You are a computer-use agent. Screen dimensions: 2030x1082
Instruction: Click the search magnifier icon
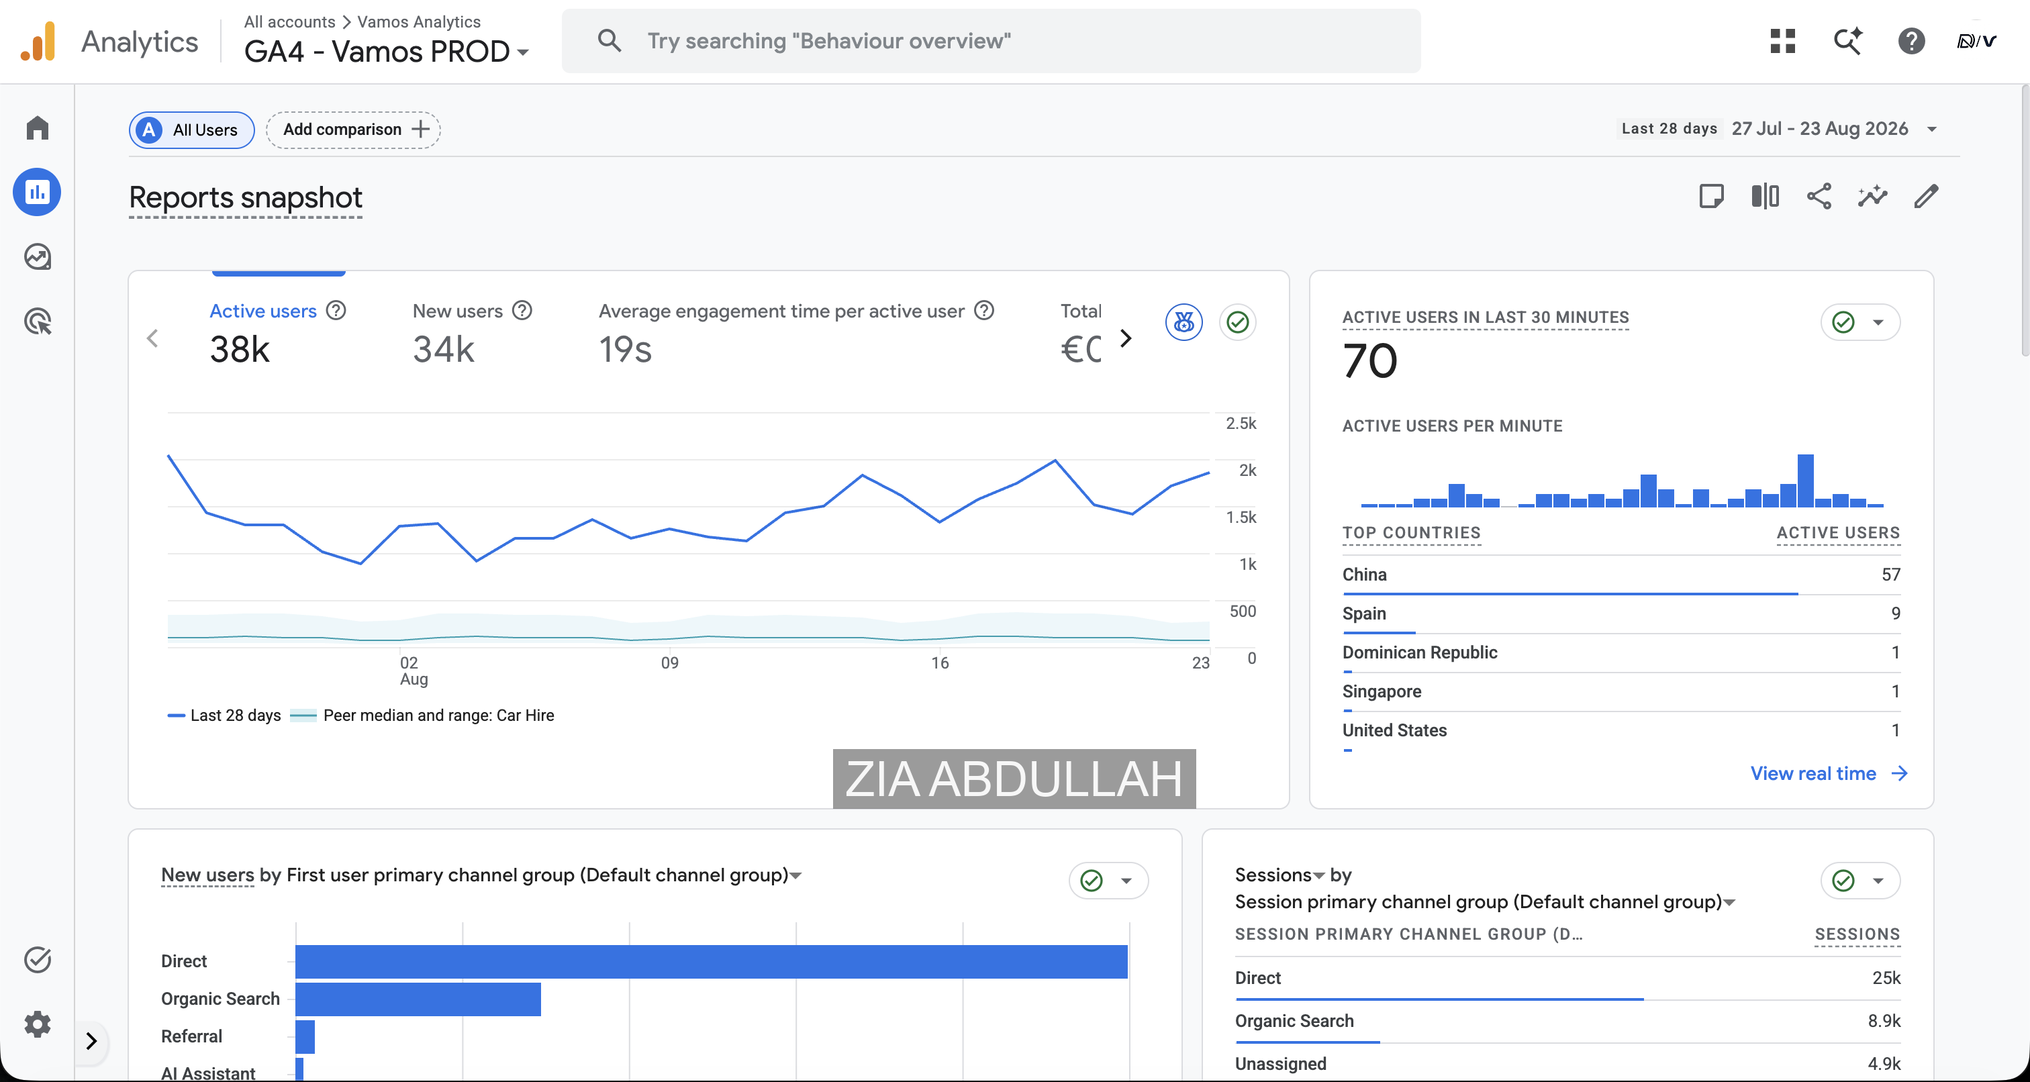click(609, 41)
